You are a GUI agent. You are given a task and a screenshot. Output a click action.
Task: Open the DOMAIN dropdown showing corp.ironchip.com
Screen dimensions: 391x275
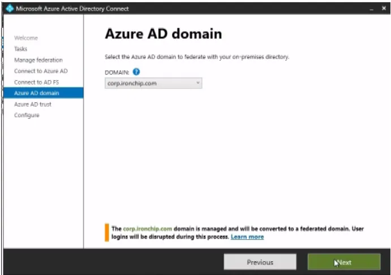point(153,83)
